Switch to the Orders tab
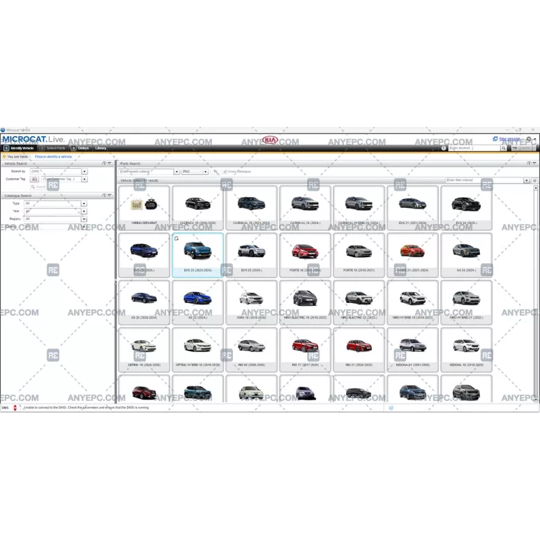 [x=82, y=148]
